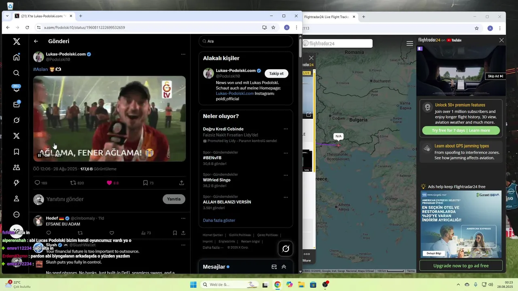The height and width of the screenshot is (291, 518).
Task: Focus the Yanıtını gönder reply field
Action: [x=101, y=199]
